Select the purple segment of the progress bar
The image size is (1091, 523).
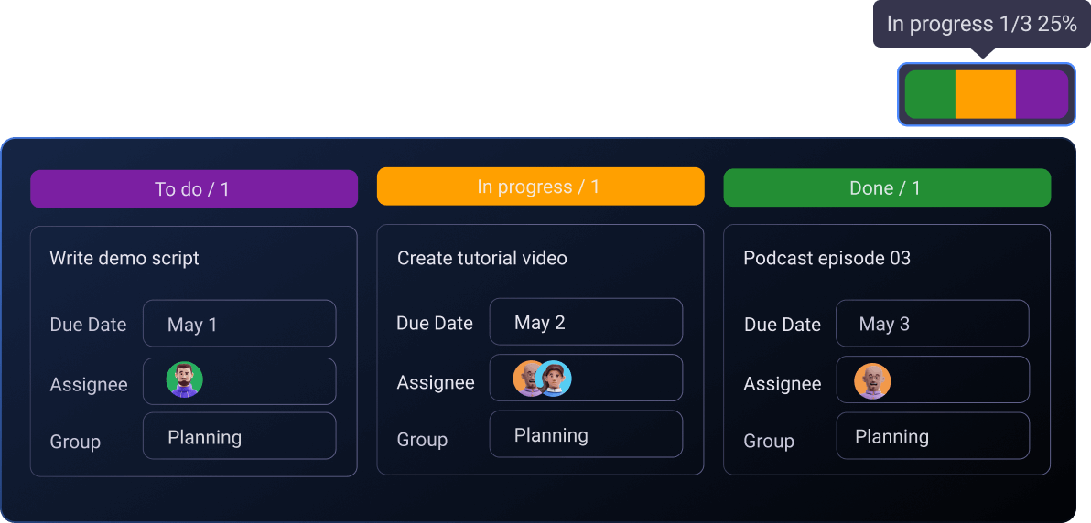coord(1042,94)
